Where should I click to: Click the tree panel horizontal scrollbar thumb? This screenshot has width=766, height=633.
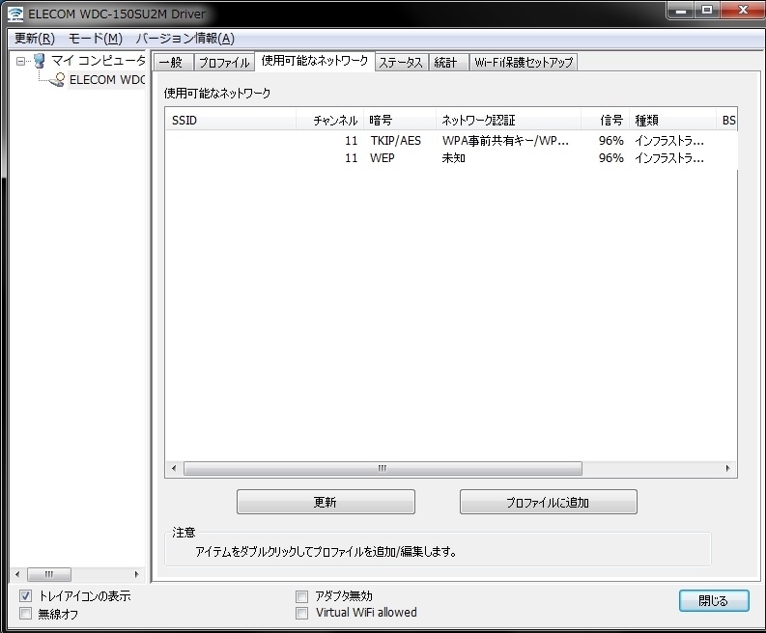point(49,574)
